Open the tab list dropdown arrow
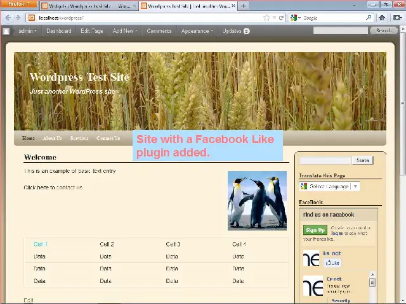This screenshot has height=304, width=406. [354, 5]
